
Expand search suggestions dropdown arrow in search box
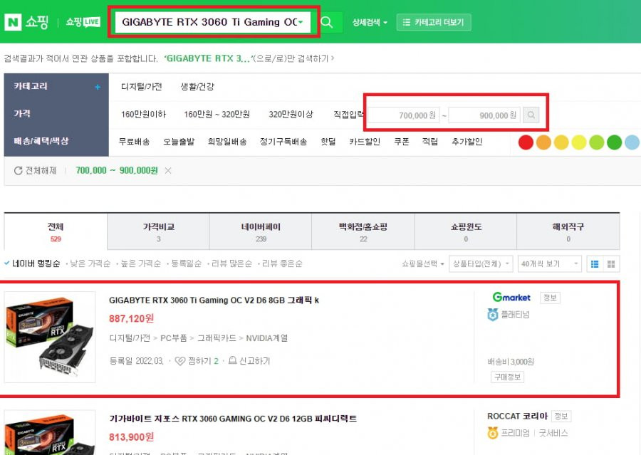(301, 22)
